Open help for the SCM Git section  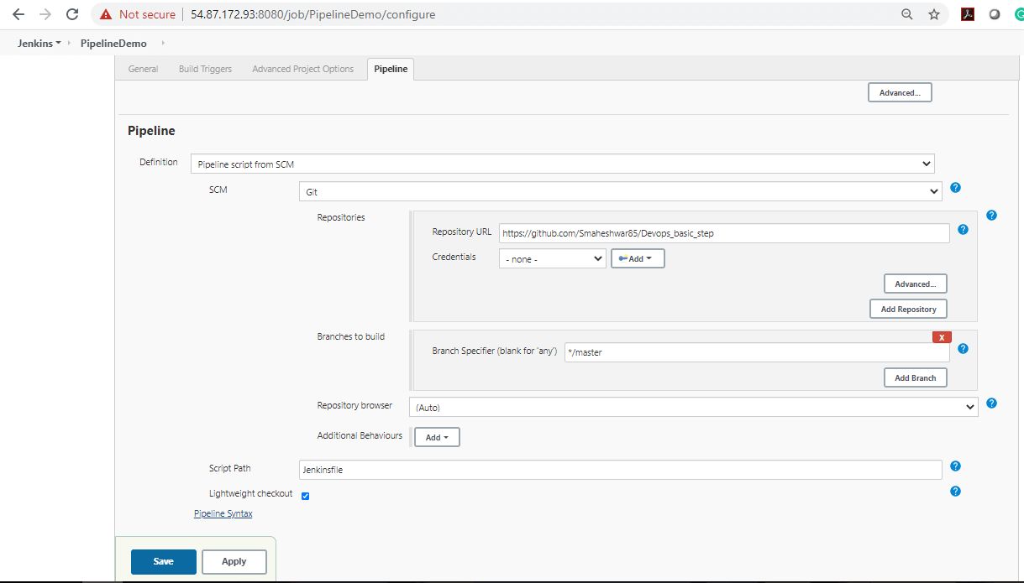[955, 188]
